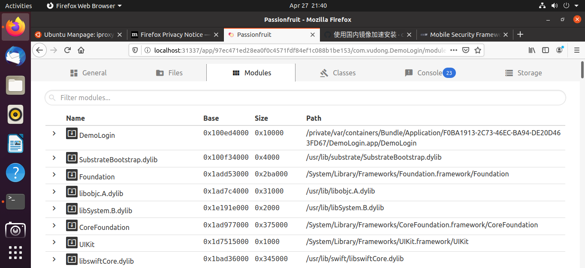The width and height of the screenshot is (585, 268).
Task: Expand the libswiftCore.dylib module row
Action: click(54, 259)
